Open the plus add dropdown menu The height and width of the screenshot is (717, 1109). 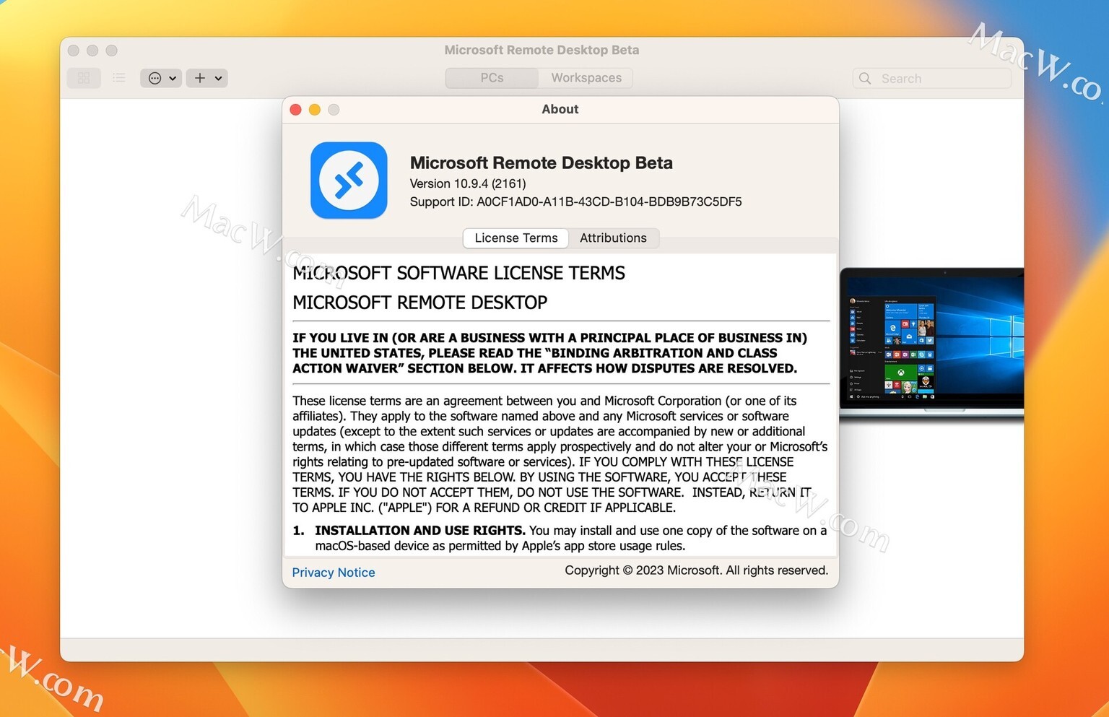207,78
